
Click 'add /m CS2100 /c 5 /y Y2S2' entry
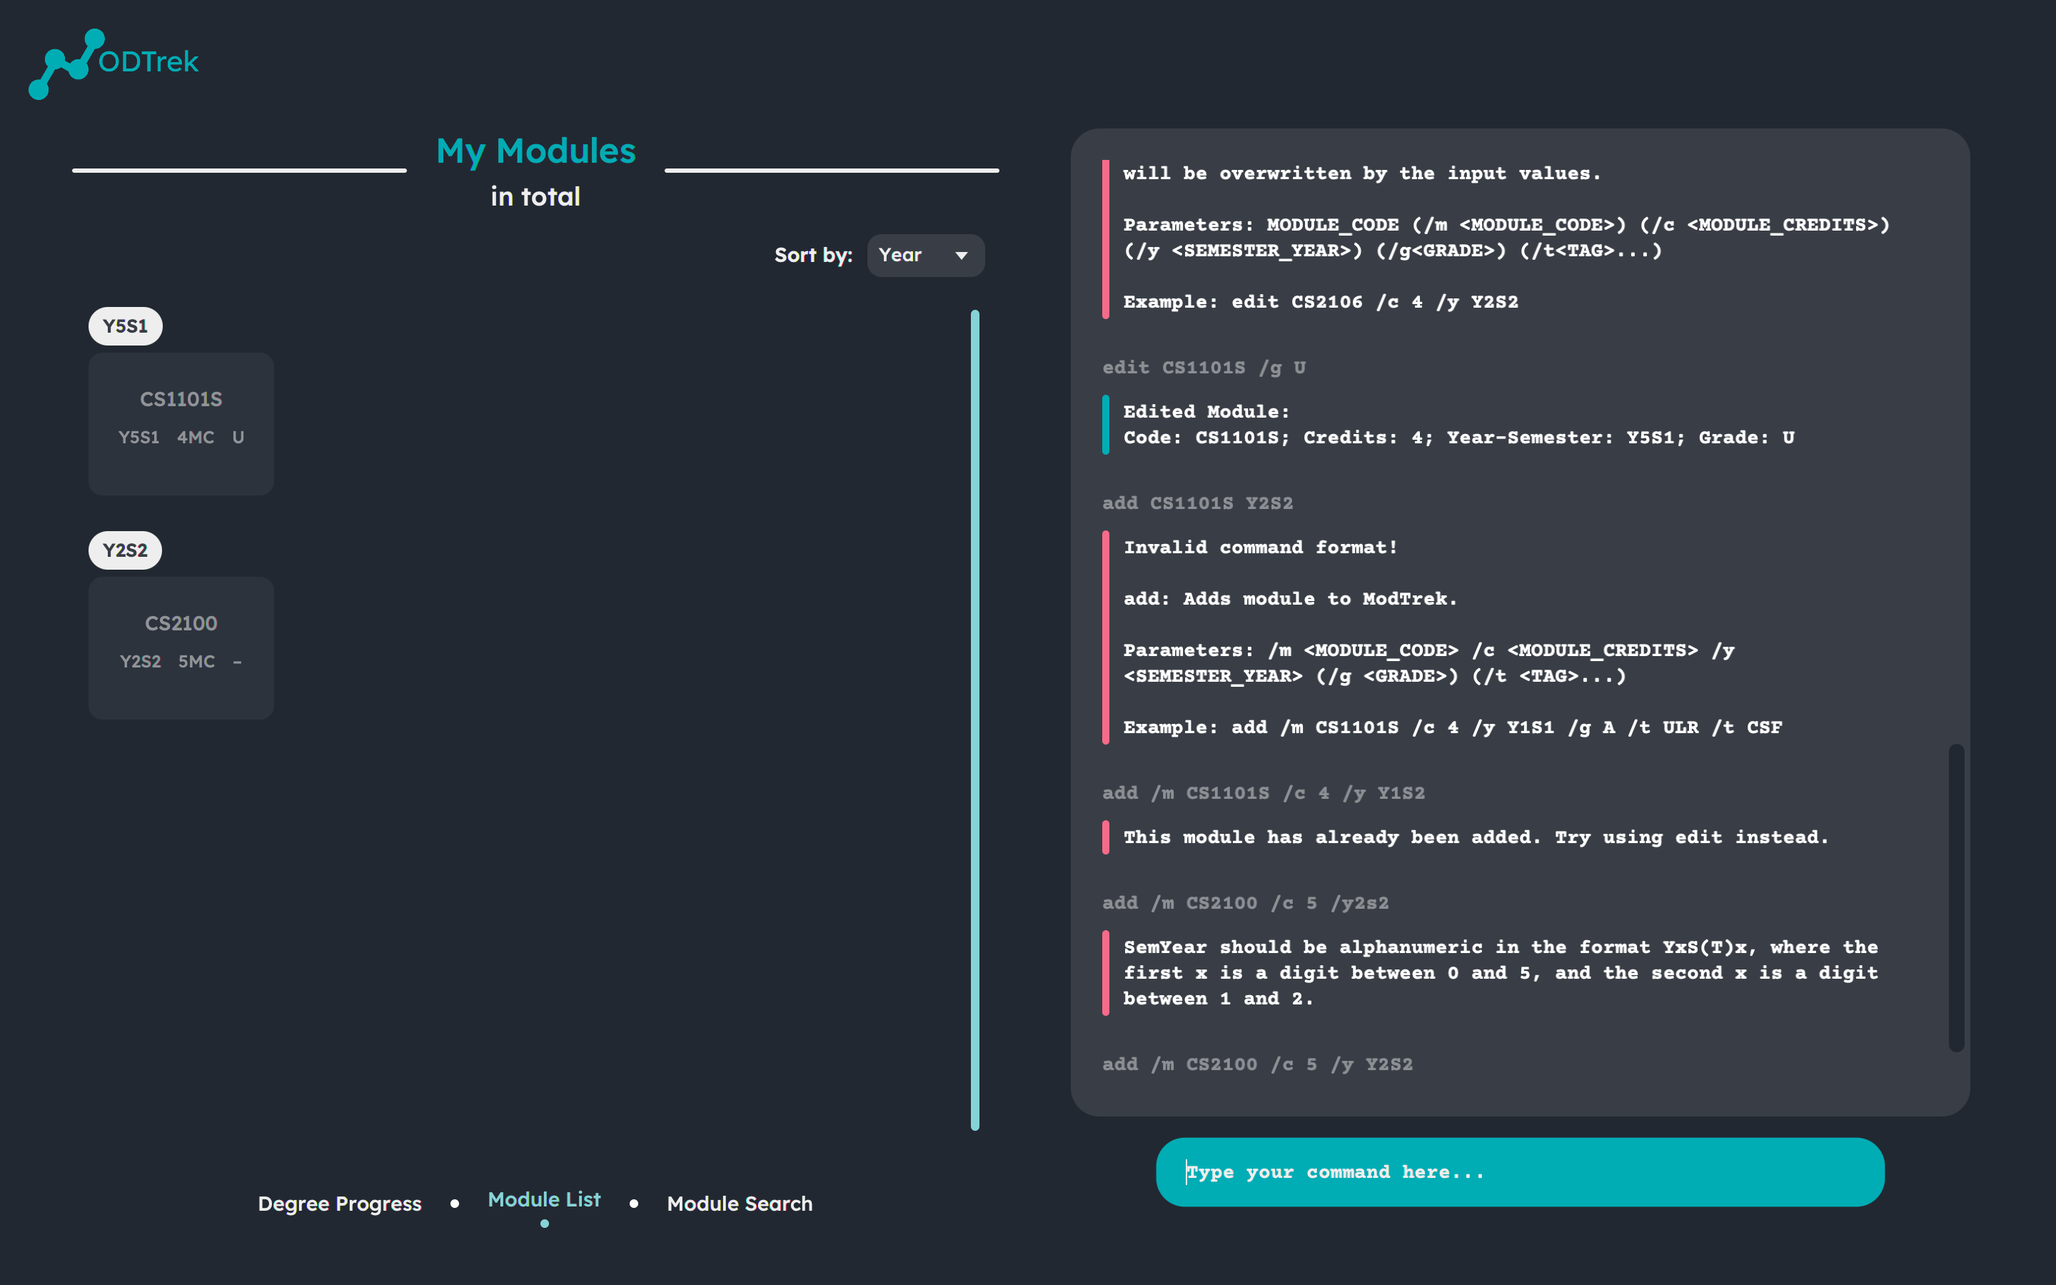tap(1257, 1064)
